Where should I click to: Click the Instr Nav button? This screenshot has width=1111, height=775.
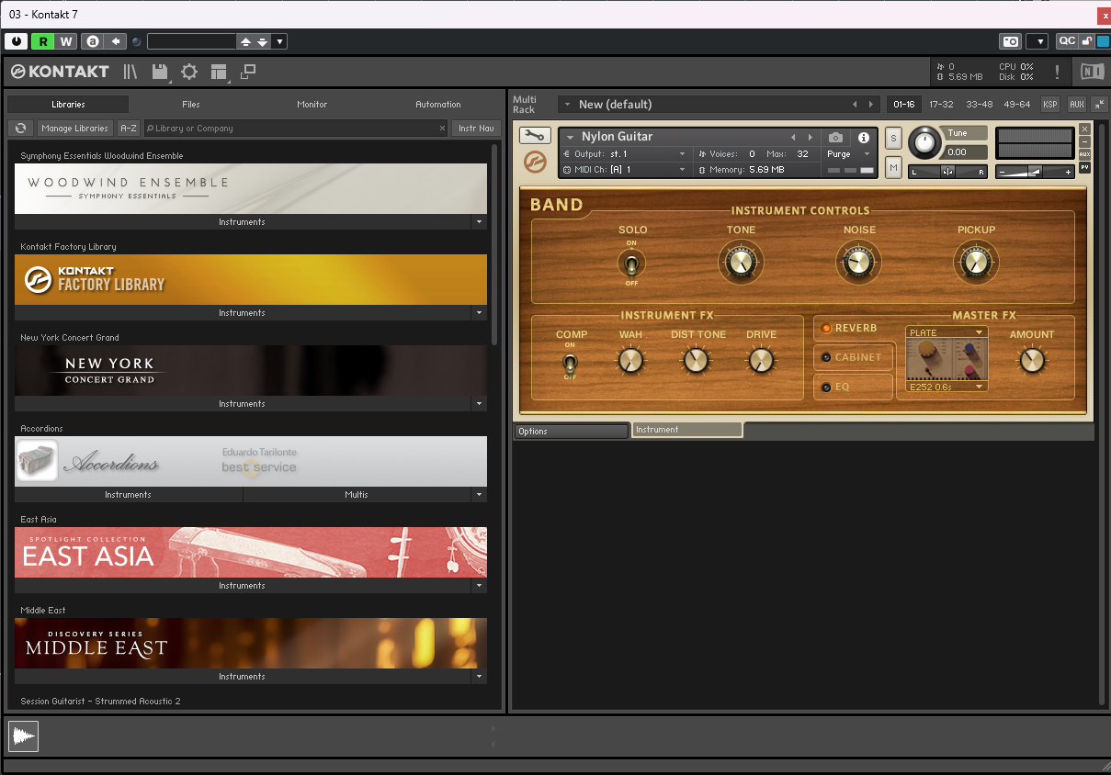click(x=476, y=129)
